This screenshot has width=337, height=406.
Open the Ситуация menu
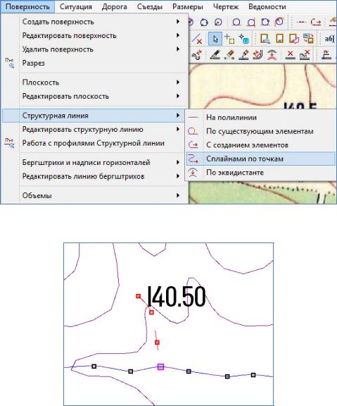tap(76, 7)
